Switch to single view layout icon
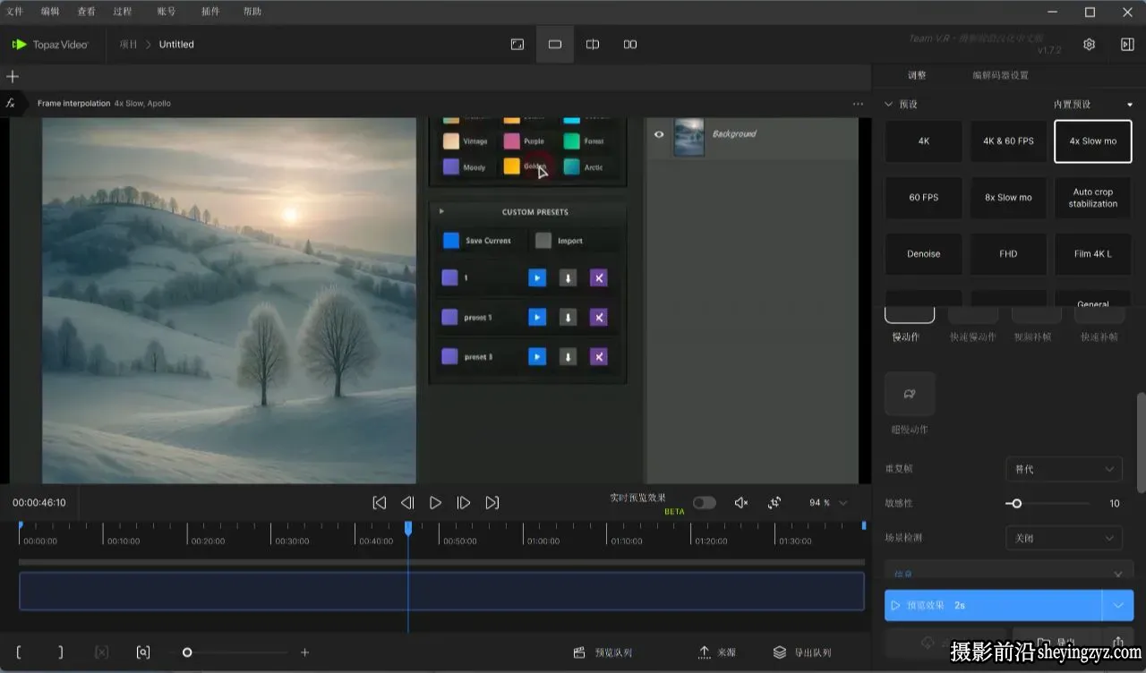Image resolution: width=1146 pixels, height=673 pixels. point(555,45)
